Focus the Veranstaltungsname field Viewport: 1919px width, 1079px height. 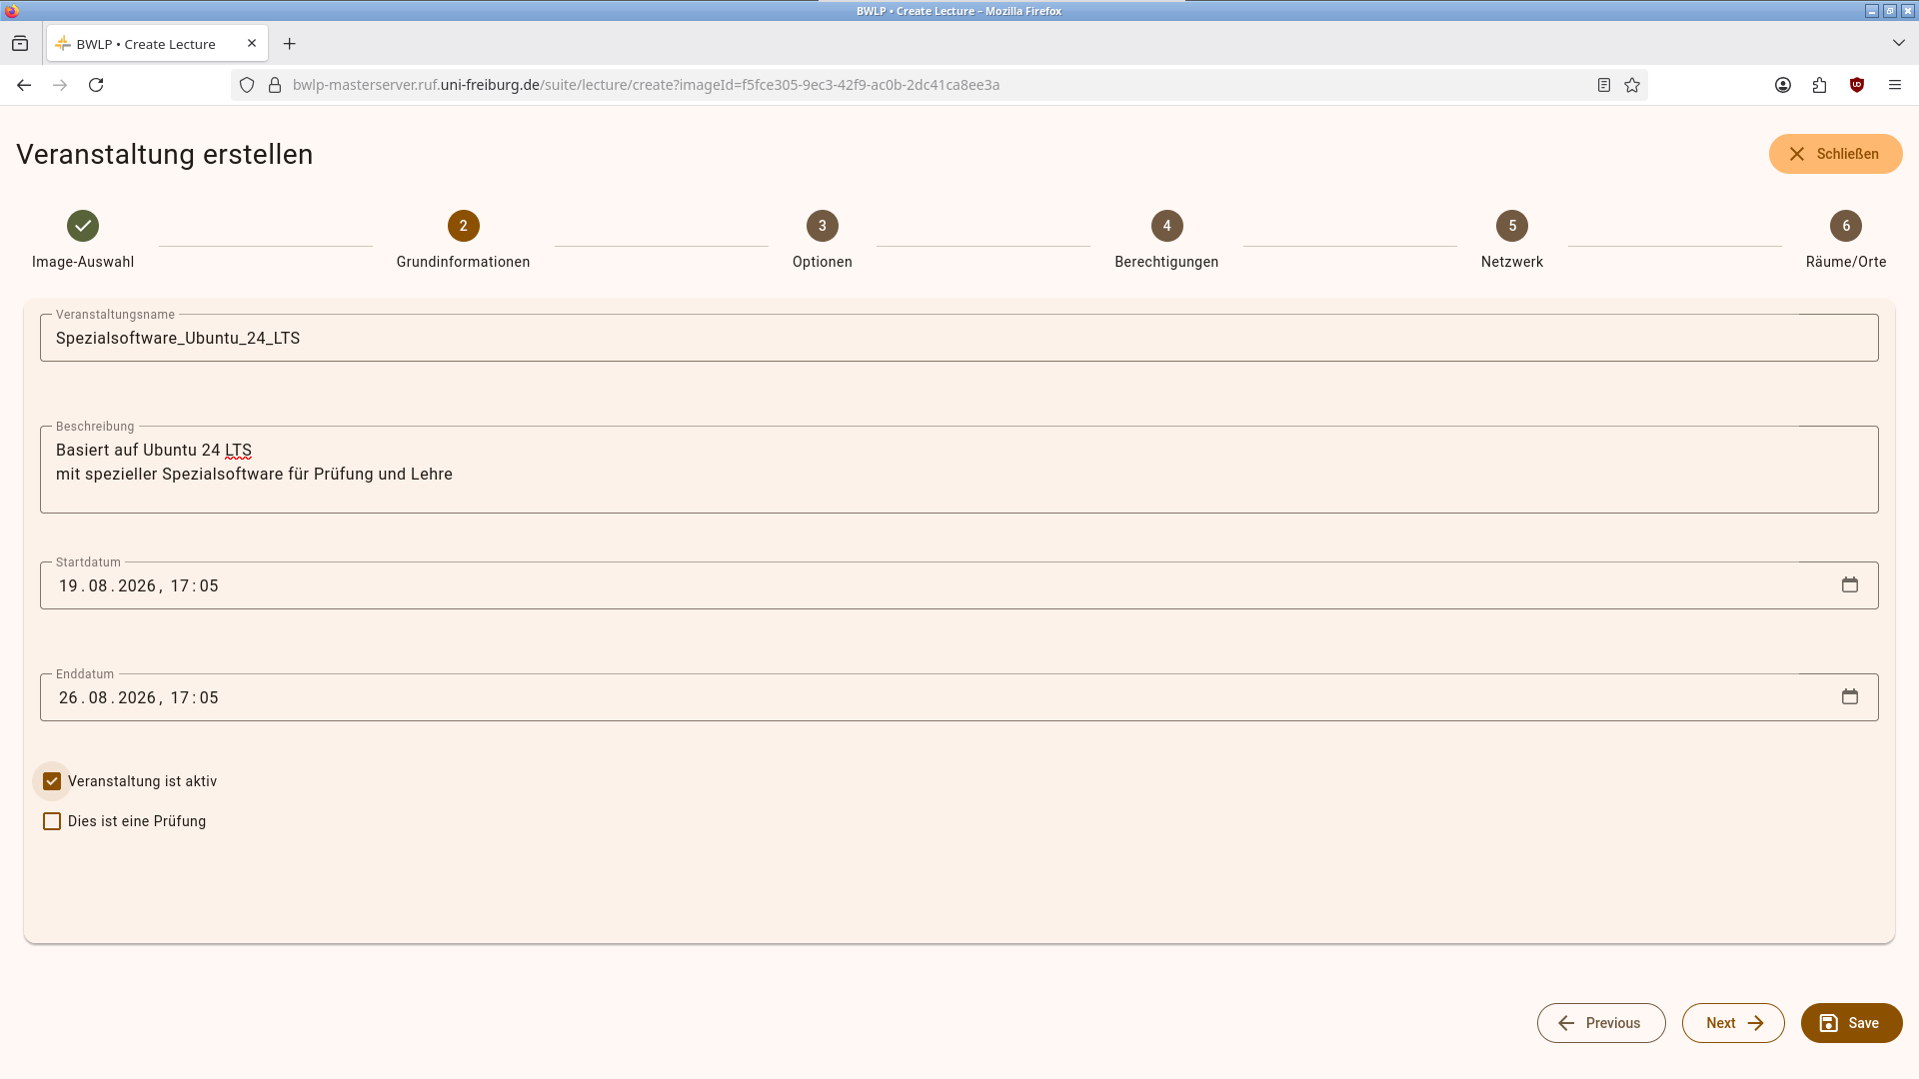pyautogui.click(x=959, y=338)
